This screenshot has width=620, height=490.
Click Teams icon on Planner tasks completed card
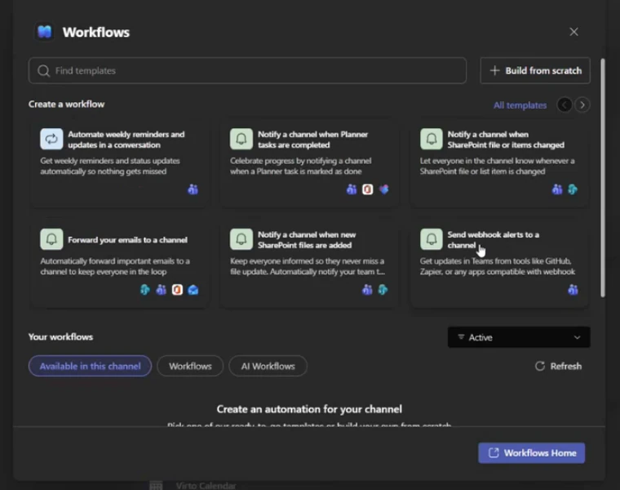click(352, 189)
